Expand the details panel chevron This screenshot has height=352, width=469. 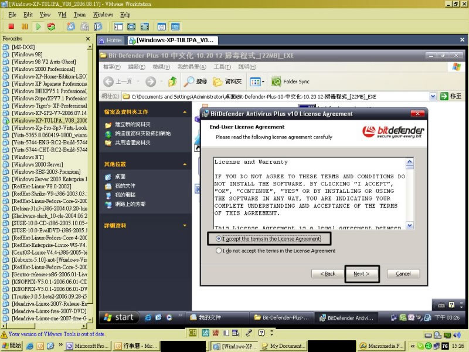click(185, 225)
